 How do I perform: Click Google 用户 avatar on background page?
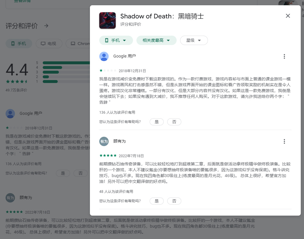pyautogui.click(x=10, y=114)
